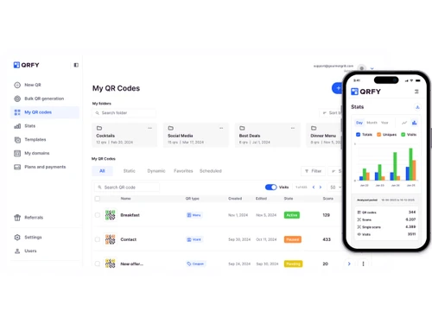432x324 pixels.
Task: Click the yellow Pending status badge
Action: [x=293, y=264]
